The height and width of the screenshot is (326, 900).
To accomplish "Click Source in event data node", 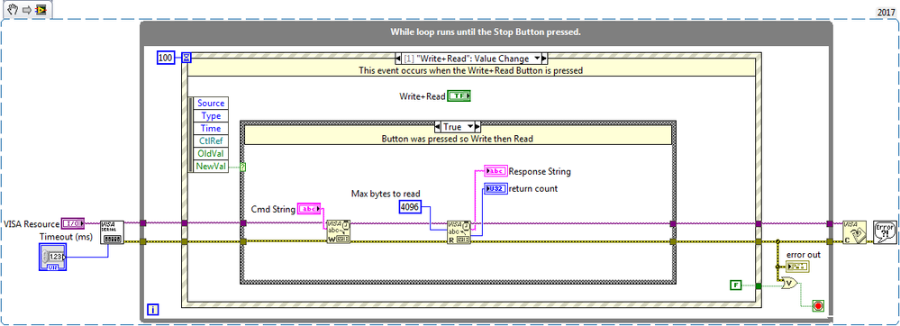I will (x=211, y=104).
